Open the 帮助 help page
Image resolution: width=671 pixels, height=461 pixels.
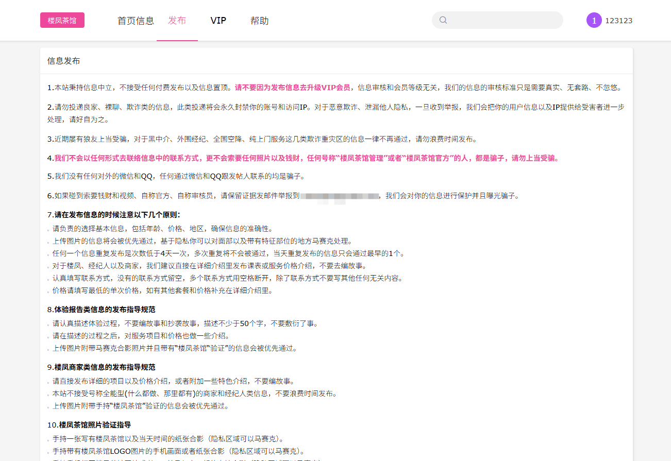[259, 21]
